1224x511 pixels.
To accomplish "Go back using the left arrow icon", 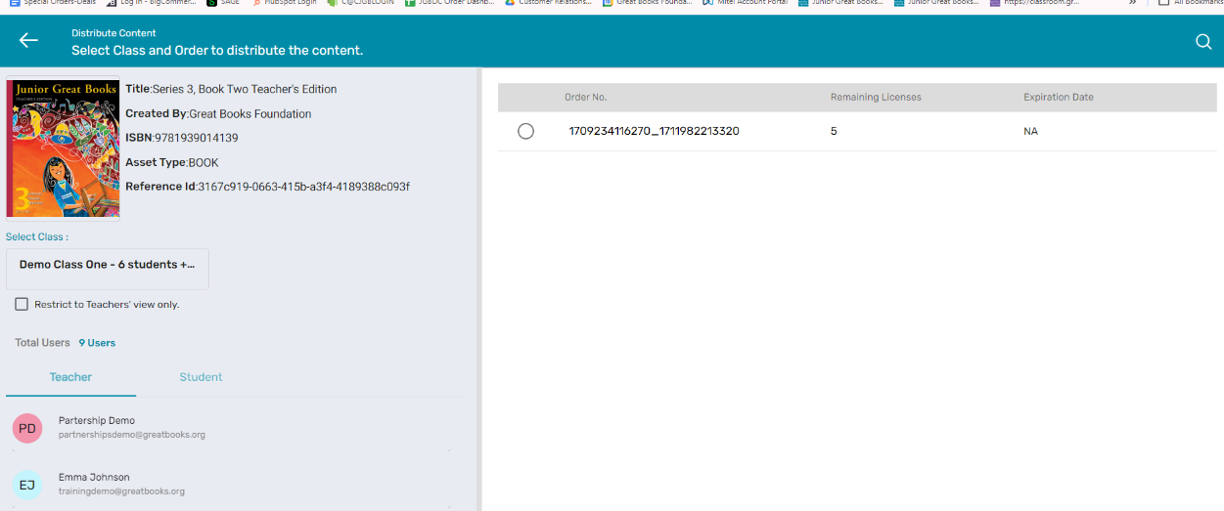I will tap(28, 40).
